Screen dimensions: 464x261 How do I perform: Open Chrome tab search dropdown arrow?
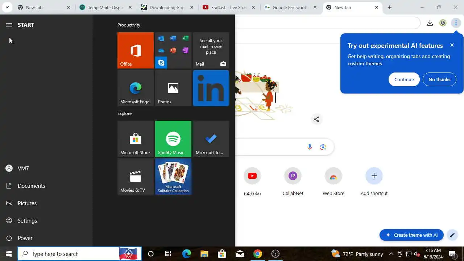(7, 7)
